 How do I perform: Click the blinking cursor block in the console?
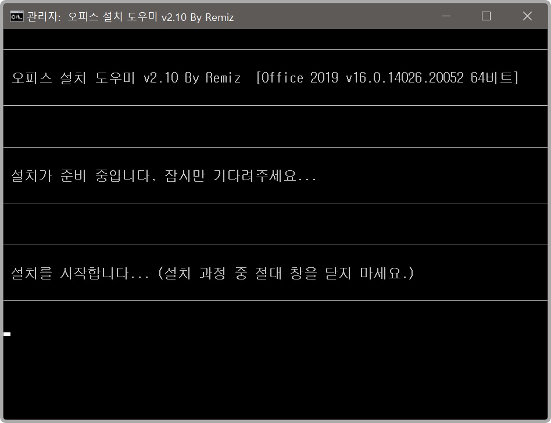(x=8, y=333)
